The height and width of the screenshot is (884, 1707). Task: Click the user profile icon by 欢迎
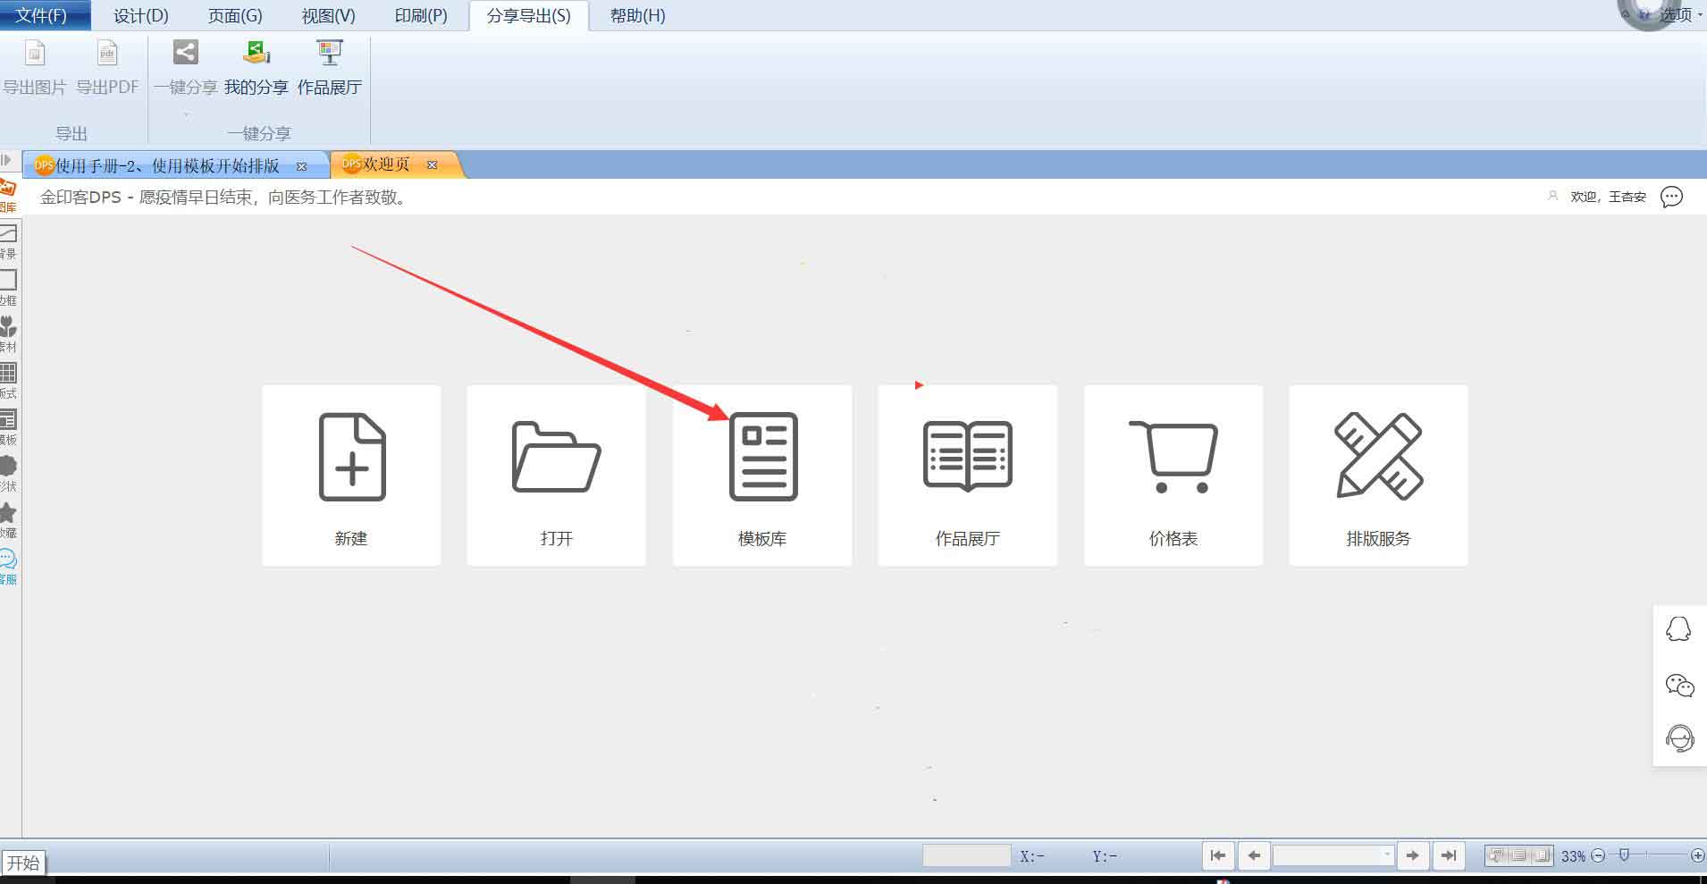click(1552, 196)
